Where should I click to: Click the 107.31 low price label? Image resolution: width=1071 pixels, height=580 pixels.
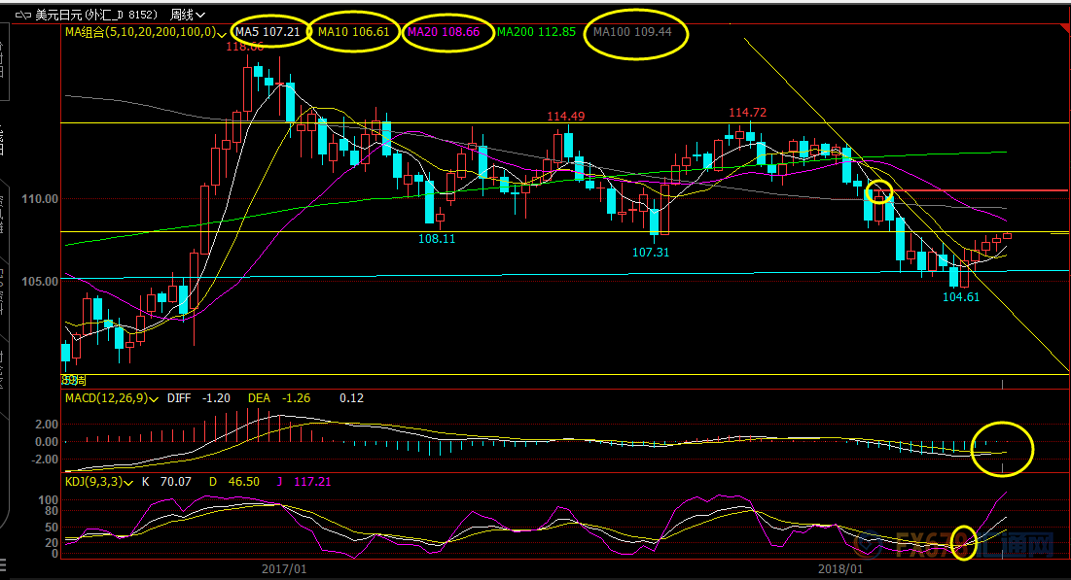pyautogui.click(x=650, y=253)
